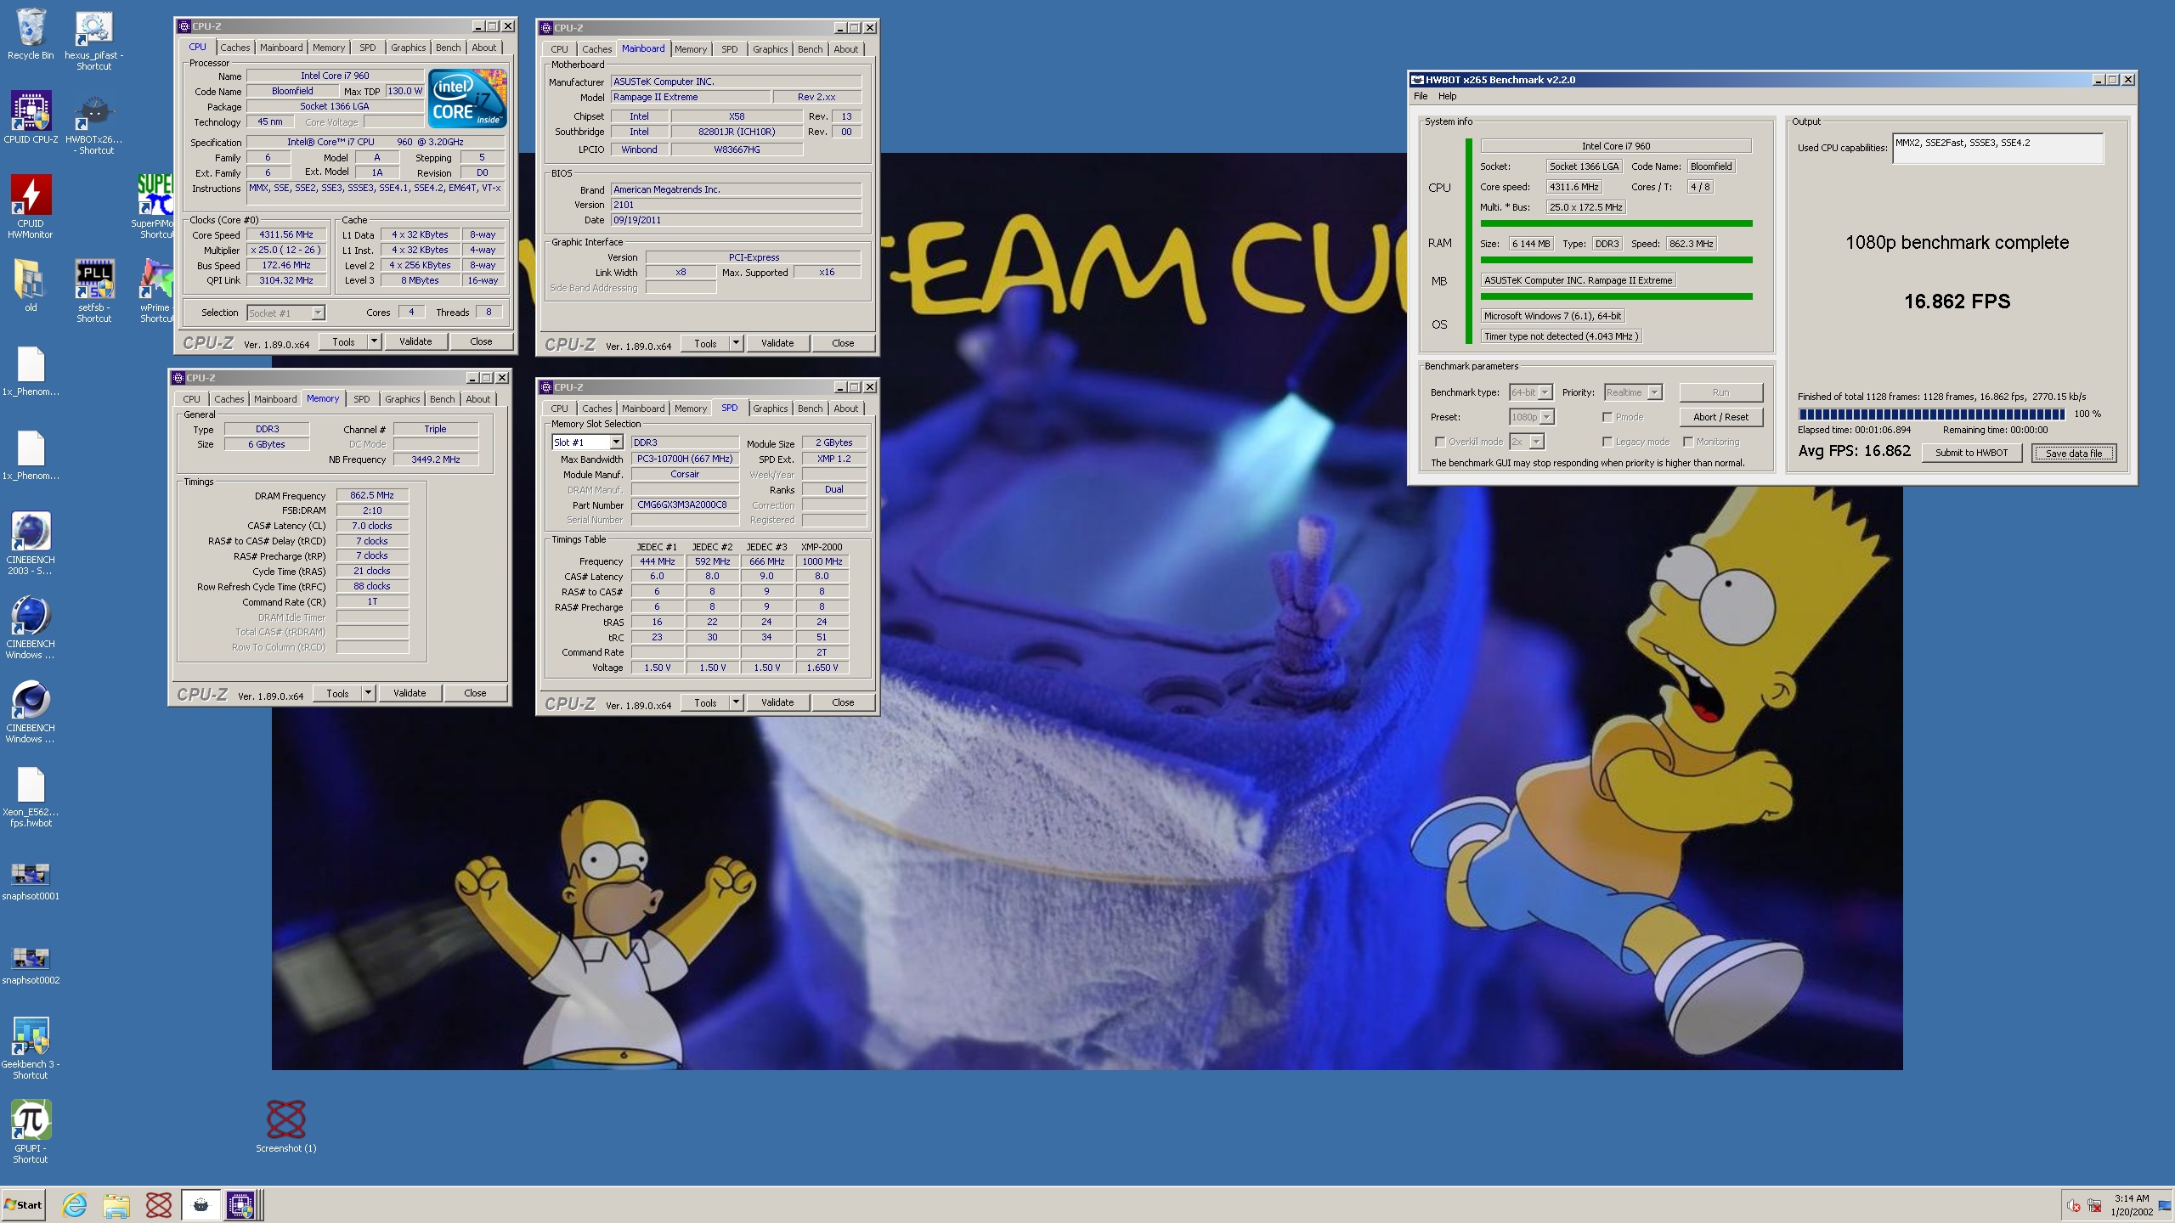The height and width of the screenshot is (1223, 2175).
Task: Click Tools button in SPD CPU-Z window
Action: coord(705,702)
